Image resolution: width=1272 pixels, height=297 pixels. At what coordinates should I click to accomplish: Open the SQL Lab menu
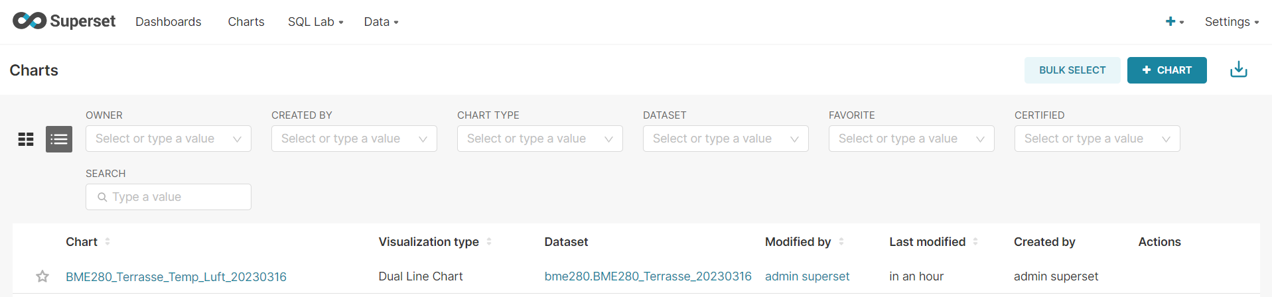(316, 22)
